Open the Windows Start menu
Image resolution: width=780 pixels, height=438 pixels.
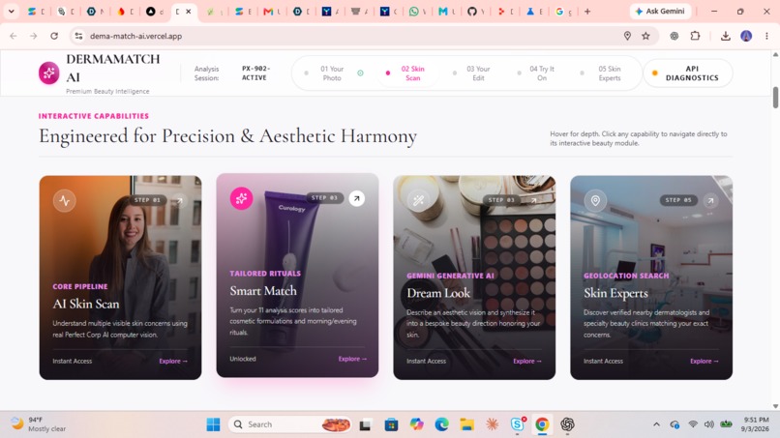point(214,424)
